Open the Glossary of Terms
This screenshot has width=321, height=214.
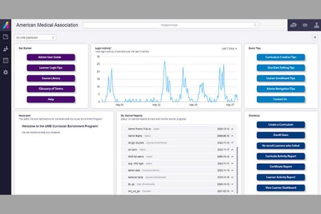coord(51,89)
